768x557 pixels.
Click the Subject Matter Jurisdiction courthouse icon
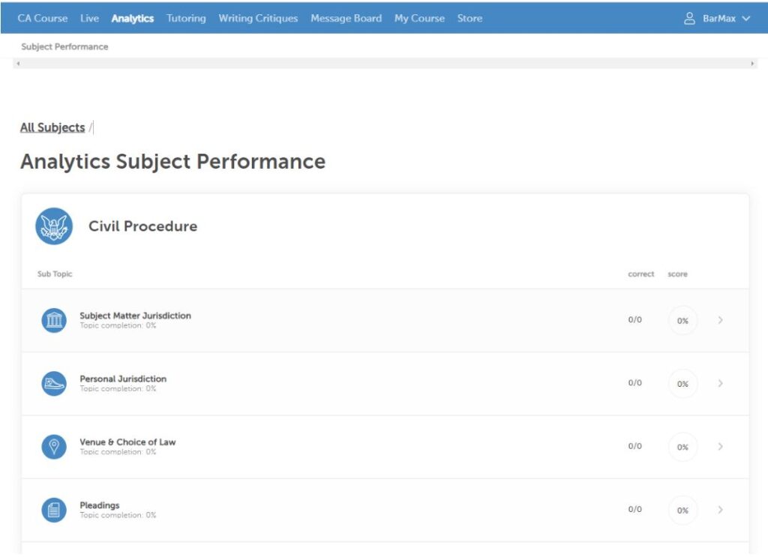[54, 321]
